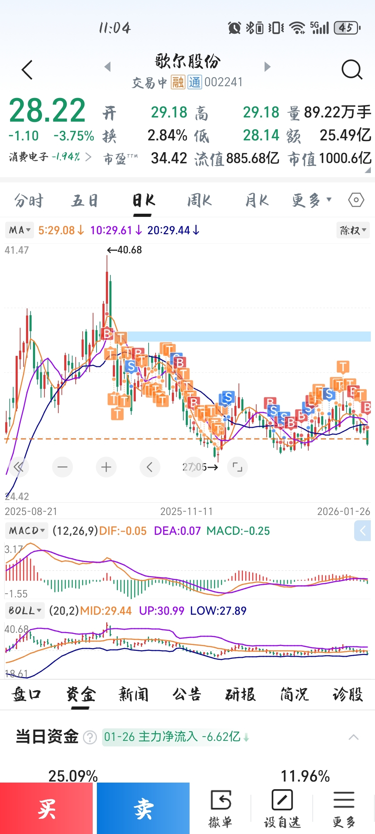Viewport: 375px width, 834px height.
Task: Tap the red 买 buy button
Action: 47,808
